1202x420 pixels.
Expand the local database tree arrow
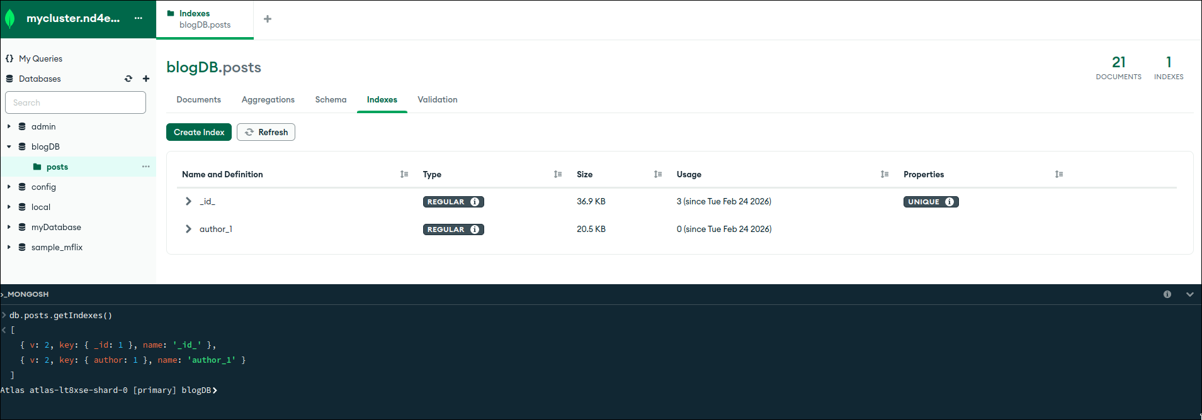(9, 207)
